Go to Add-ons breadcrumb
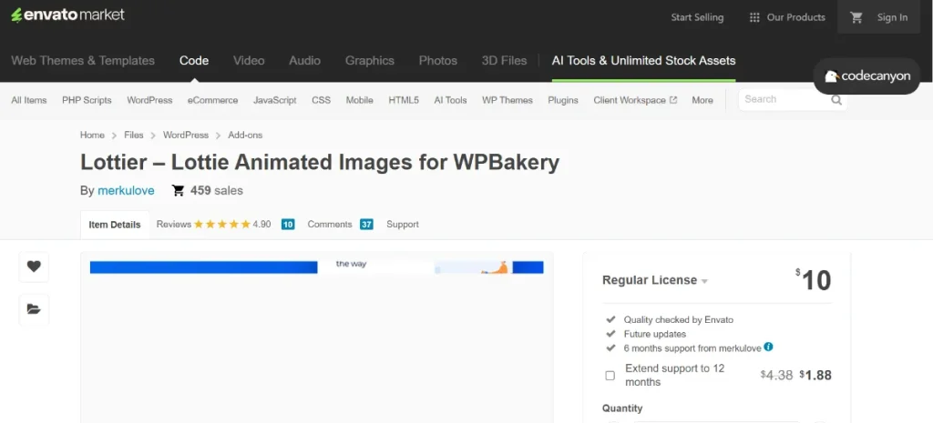The height and width of the screenshot is (423, 933). click(x=245, y=136)
